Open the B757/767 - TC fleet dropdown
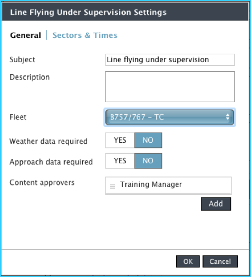Image resolution: width=251 pixels, height=277 pixels. coord(170,117)
